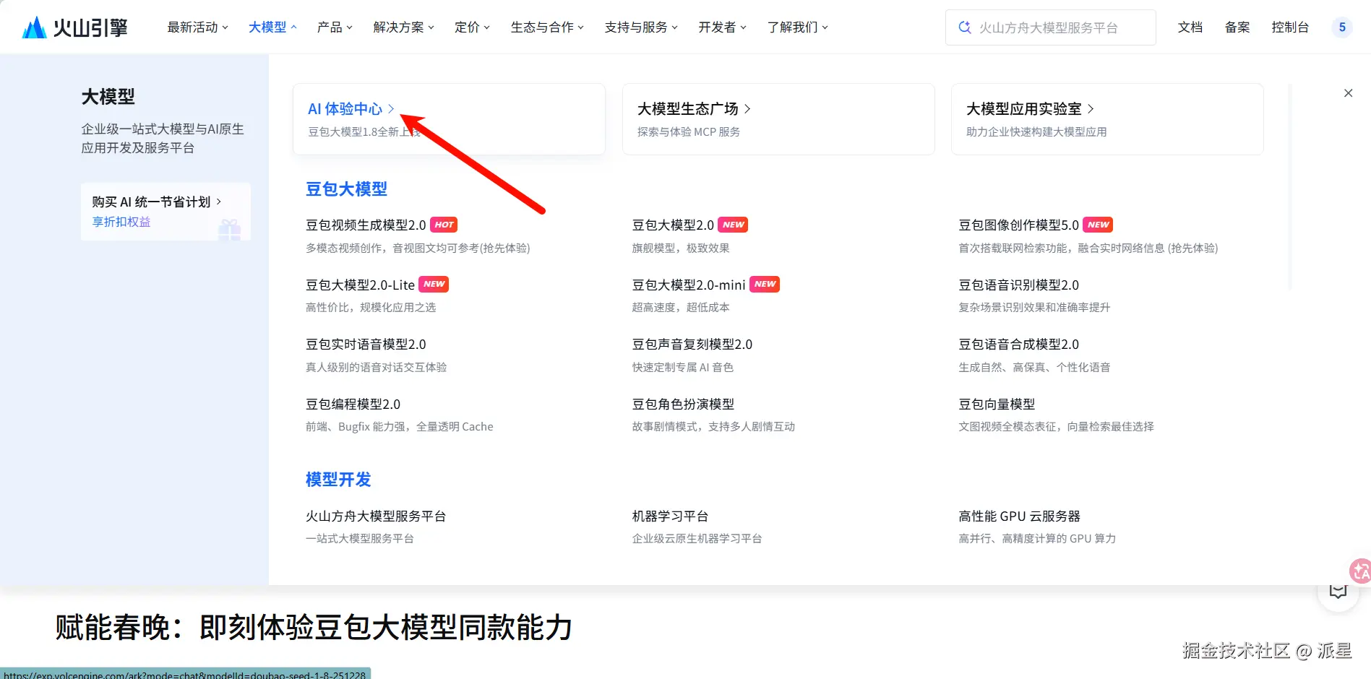This screenshot has height=679, width=1371.
Task: Click the arrow next to 大模型生态广场
Action: click(x=747, y=109)
